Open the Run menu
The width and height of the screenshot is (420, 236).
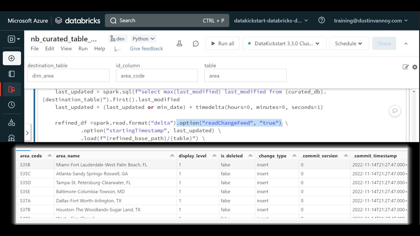tap(83, 49)
